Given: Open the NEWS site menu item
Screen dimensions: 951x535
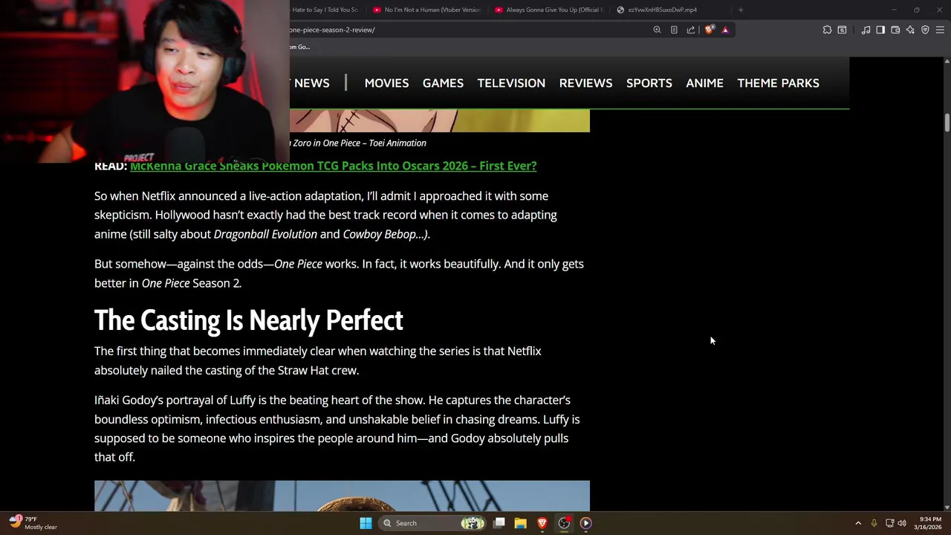Looking at the screenshot, I should pyautogui.click(x=311, y=83).
